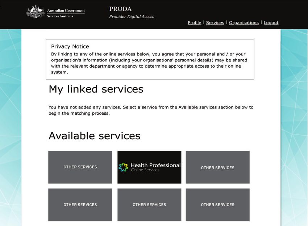Open the Organisations navigation link

click(x=244, y=22)
